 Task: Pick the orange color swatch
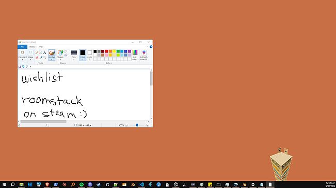pyautogui.click(x=110, y=51)
